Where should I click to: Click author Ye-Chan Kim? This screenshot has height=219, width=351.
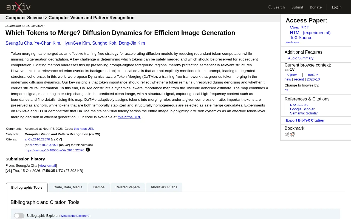coord(47,43)
